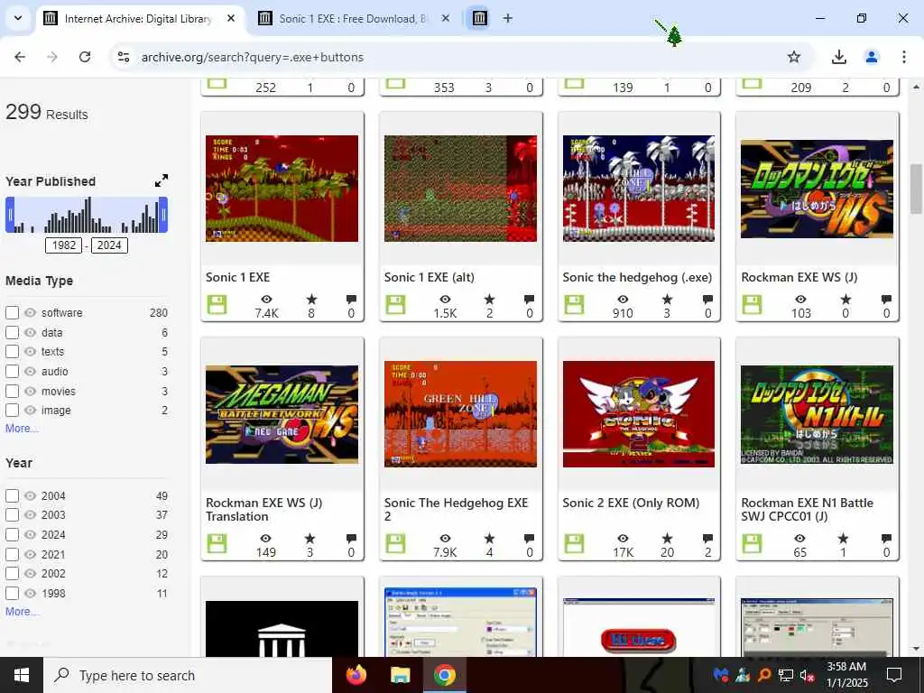Screen dimensions: 924x693
Task: Open the Sonic 1 EXE (alt) title link
Action: (x=429, y=277)
